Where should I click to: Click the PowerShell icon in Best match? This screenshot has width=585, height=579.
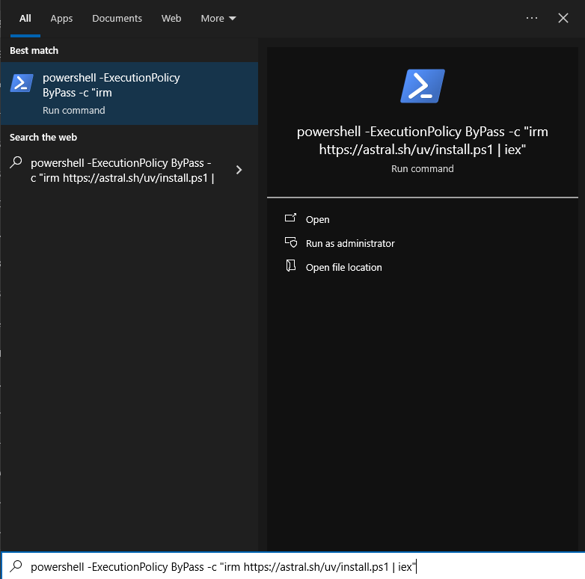click(22, 83)
